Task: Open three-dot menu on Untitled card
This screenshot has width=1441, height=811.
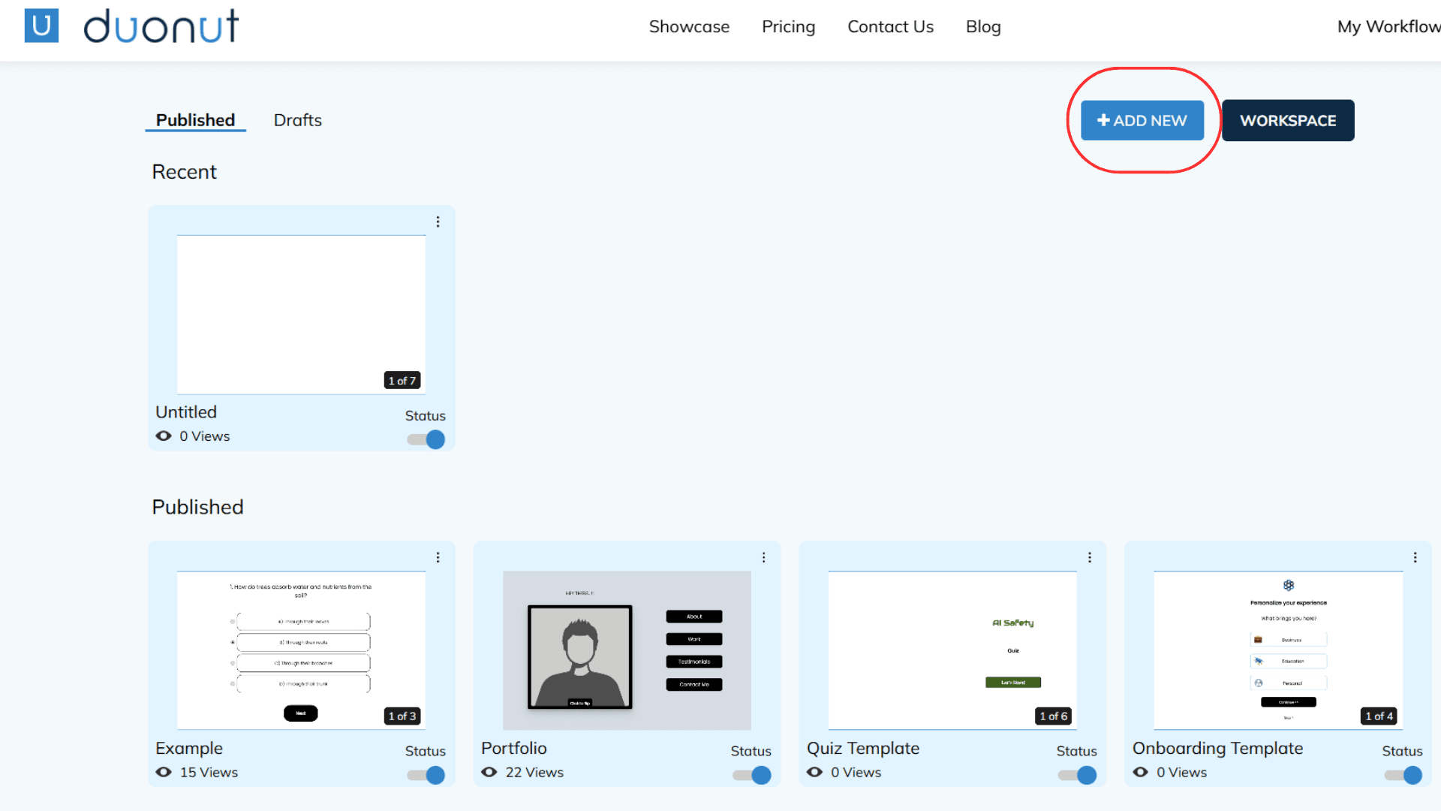Action: (x=438, y=222)
